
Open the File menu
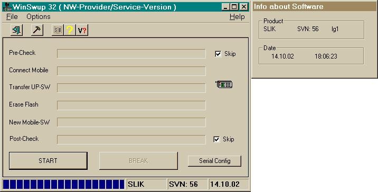pyautogui.click(x=12, y=17)
